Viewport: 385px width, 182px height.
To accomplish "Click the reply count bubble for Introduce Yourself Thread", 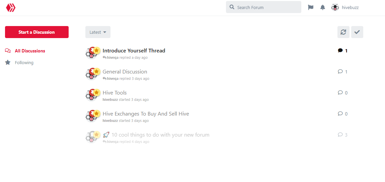I will [x=342, y=51].
